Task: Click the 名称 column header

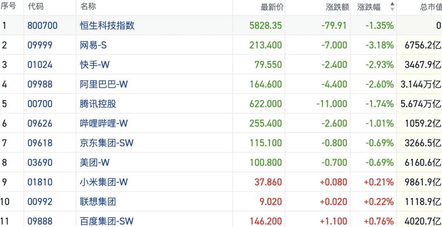Action: coord(88,7)
